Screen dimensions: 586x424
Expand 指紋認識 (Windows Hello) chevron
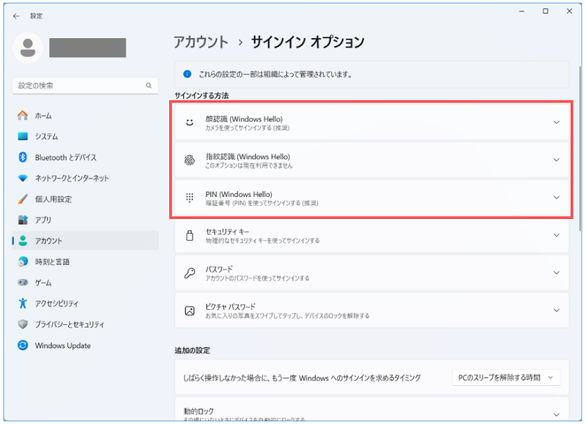tap(557, 160)
